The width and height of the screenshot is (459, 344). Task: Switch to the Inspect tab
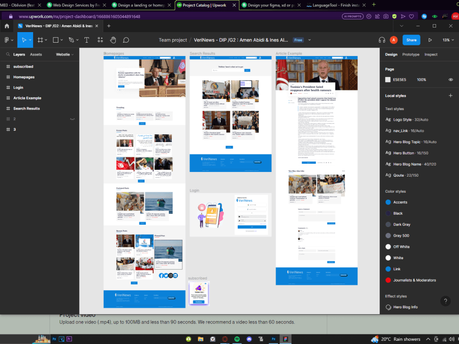431,55
